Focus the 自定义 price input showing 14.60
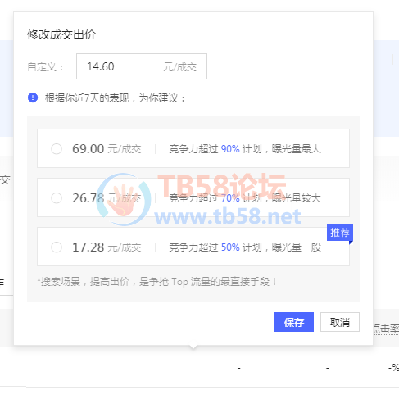This screenshot has height=399, width=399. click(142, 66)
